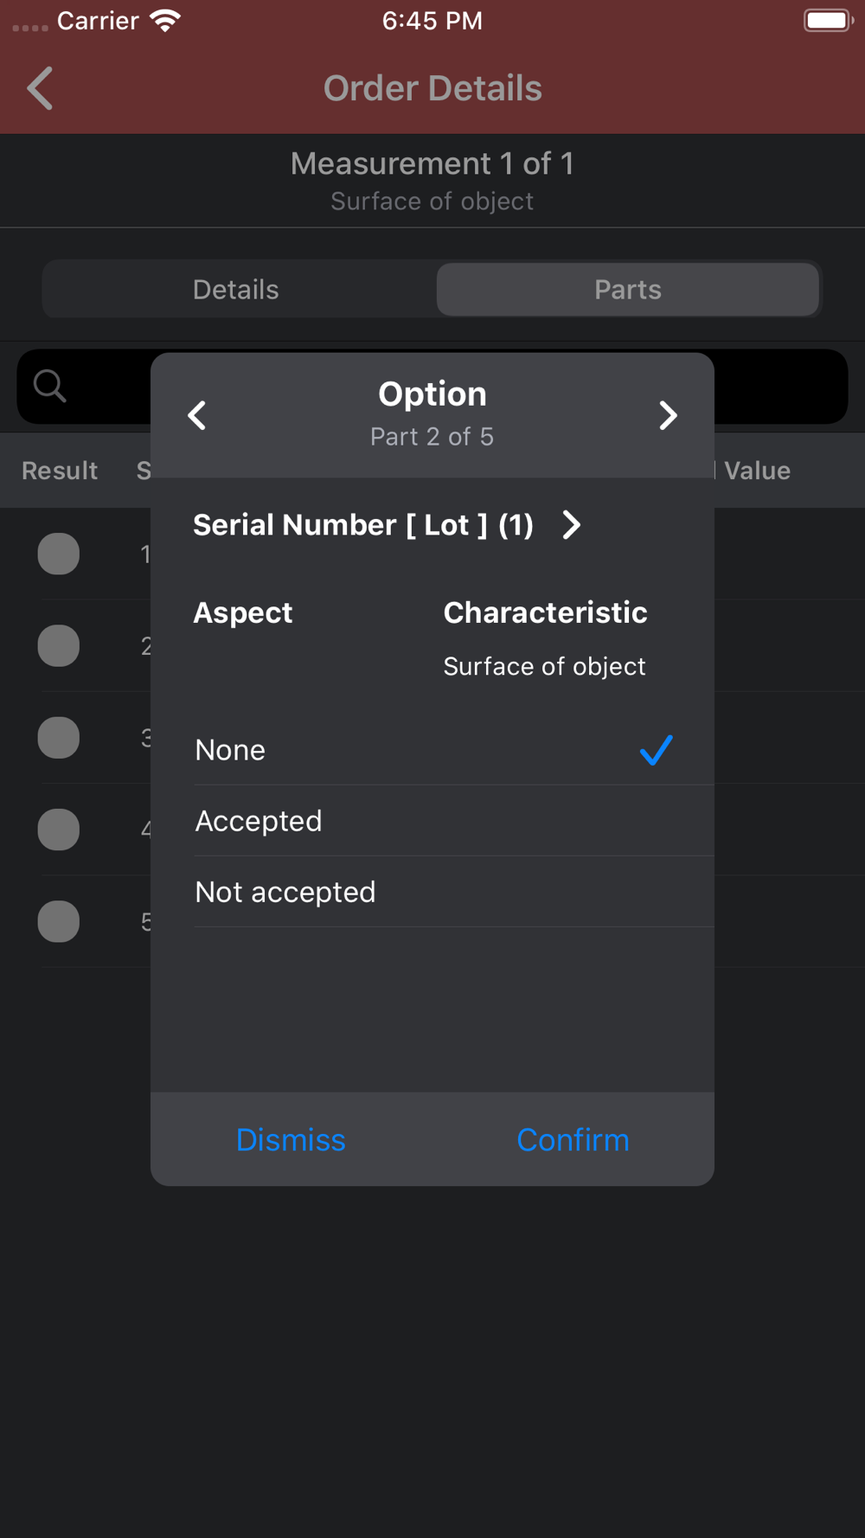Tap the result circle for row 2

point(59,645)
